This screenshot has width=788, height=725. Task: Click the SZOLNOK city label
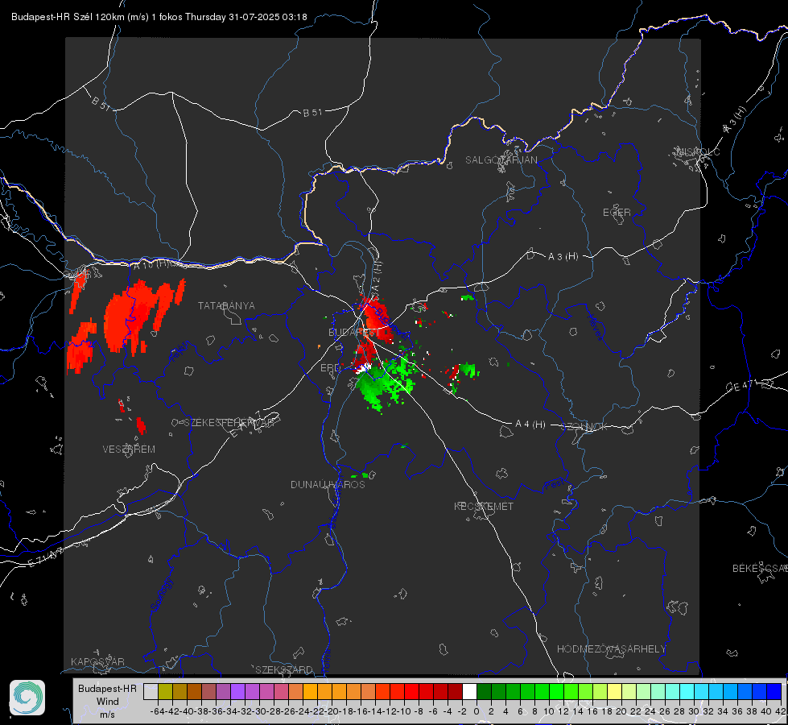(584, 426)
